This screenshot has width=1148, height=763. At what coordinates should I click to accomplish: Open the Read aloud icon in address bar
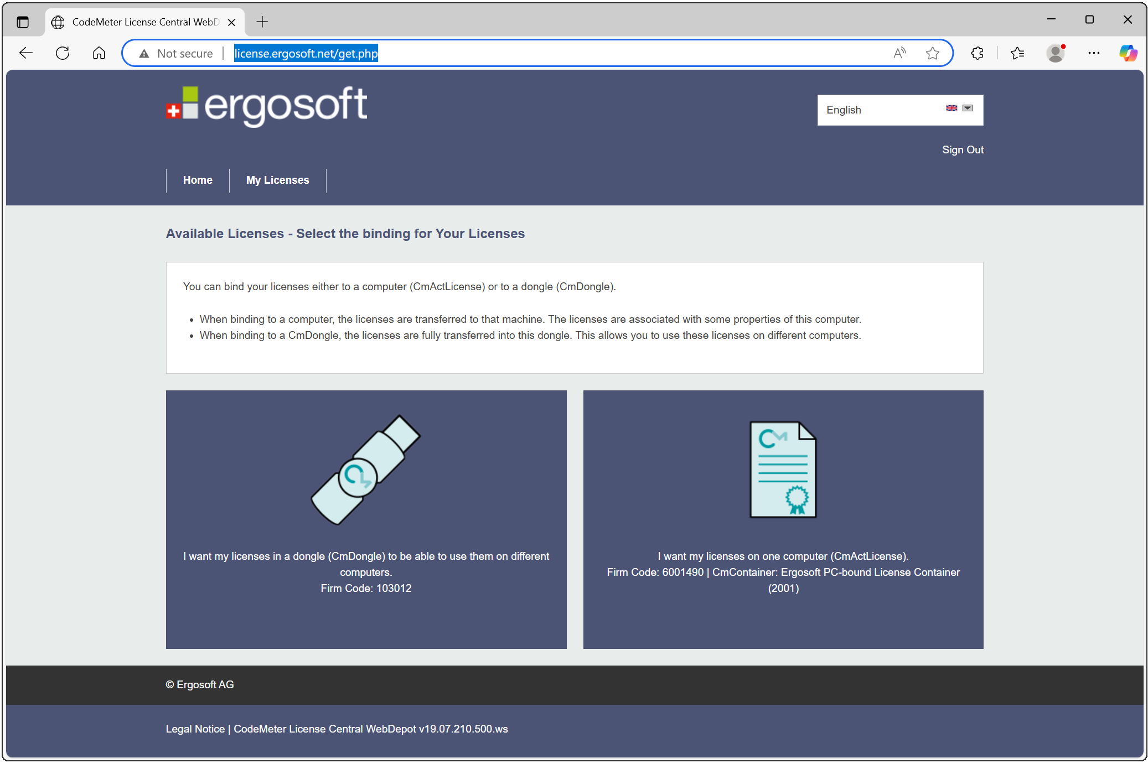pos(900,53)
